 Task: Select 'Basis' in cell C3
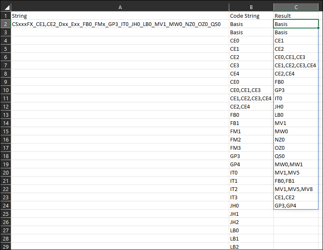(x=296, y=32)
